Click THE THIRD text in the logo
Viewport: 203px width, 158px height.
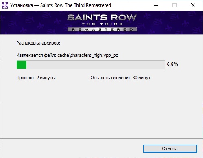coord(102,24)
